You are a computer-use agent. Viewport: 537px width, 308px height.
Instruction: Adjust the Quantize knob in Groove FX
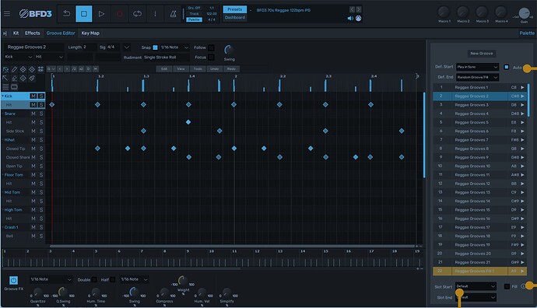pyautogui.click(x=37, y=292)
